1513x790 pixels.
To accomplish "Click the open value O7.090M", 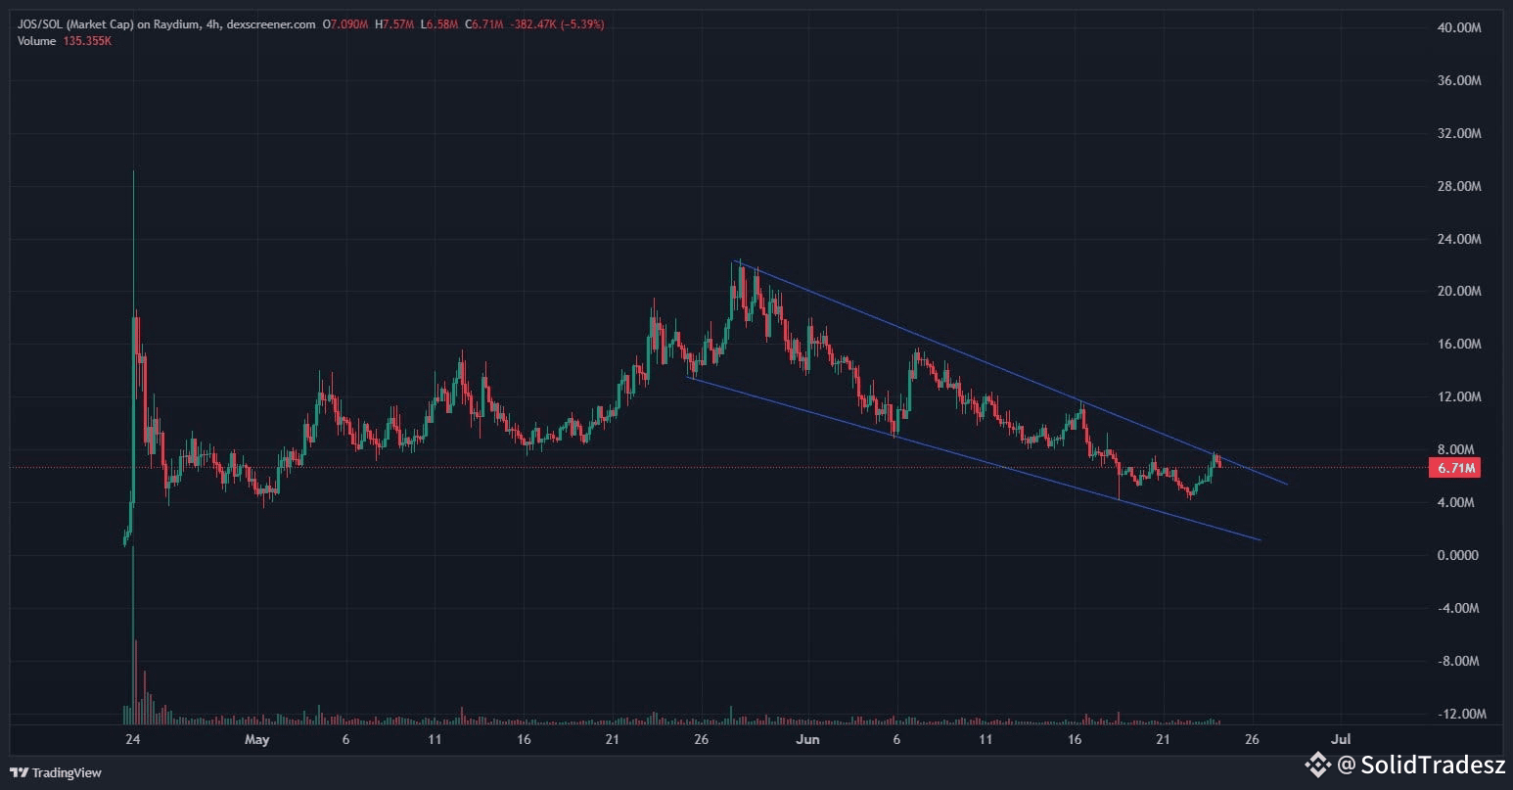I will pos(345,23).
